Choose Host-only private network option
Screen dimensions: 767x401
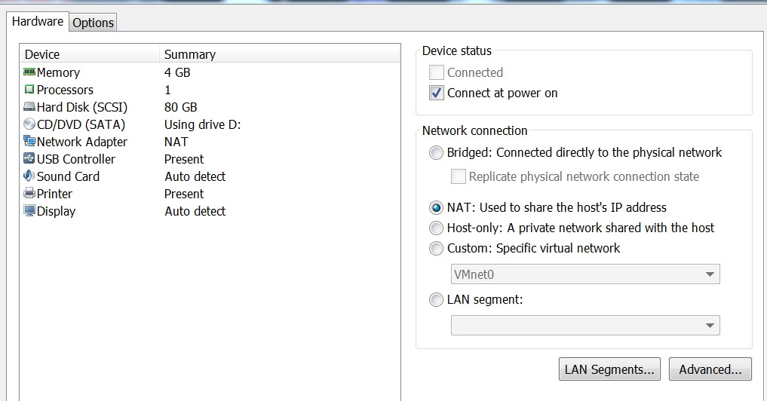point(436,228)
